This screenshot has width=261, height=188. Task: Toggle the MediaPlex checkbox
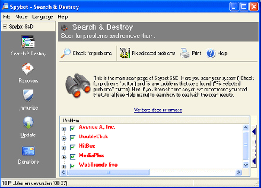[73, 157]
